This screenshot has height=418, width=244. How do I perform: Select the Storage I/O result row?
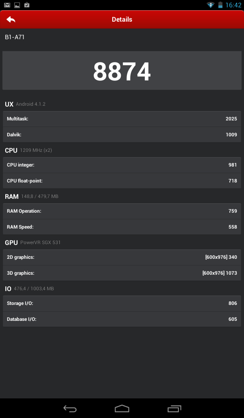pyautogui.click(x=122, y=303)
